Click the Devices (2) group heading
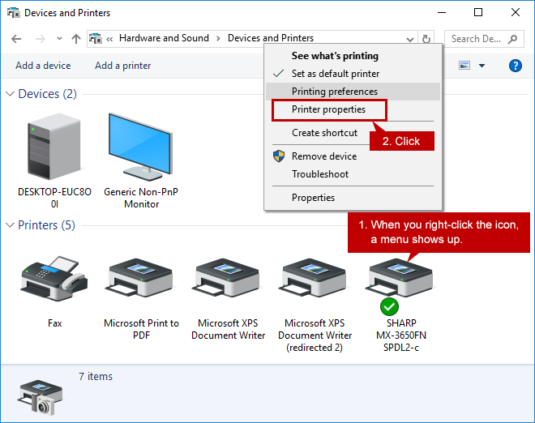The height and width of the screenshot is (423, 535). (47, 94)
